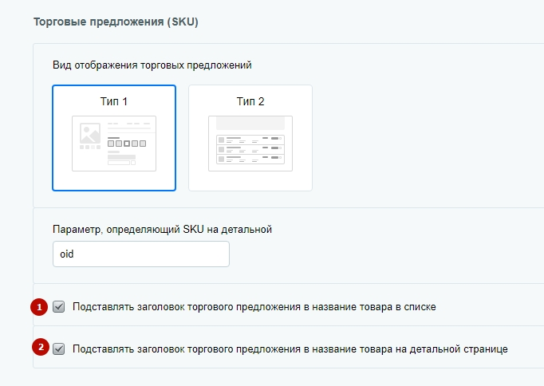544x386 pixels.
Task: Select the Тип 1 display card
Action: [114, 138]
